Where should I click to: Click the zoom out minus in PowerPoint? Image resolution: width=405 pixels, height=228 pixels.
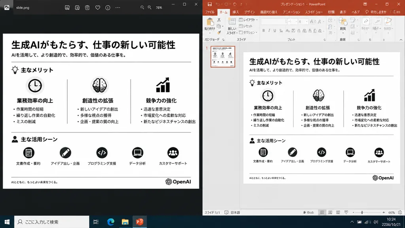[353, 213]
